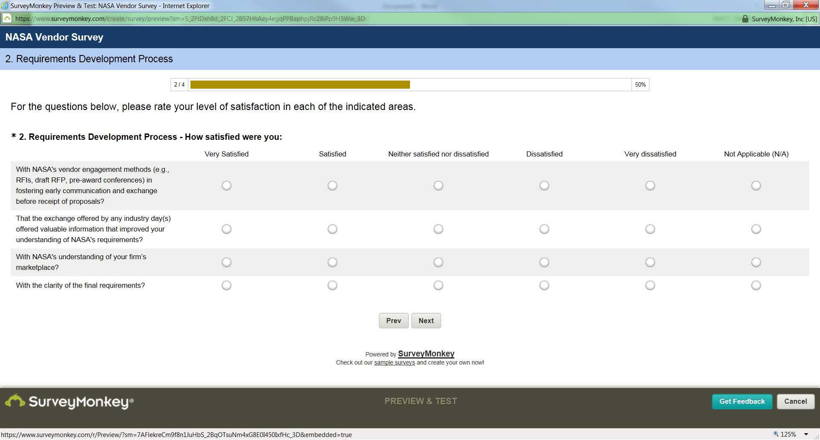
Task: Select Not Applicable for industry day exchange
Action: (756, 229)
